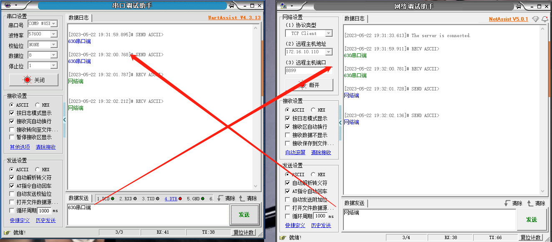The height and width of the screenshot is (242, 552).
Task: Open the notification bell icon in NetAssist
Action: point(545,19)
